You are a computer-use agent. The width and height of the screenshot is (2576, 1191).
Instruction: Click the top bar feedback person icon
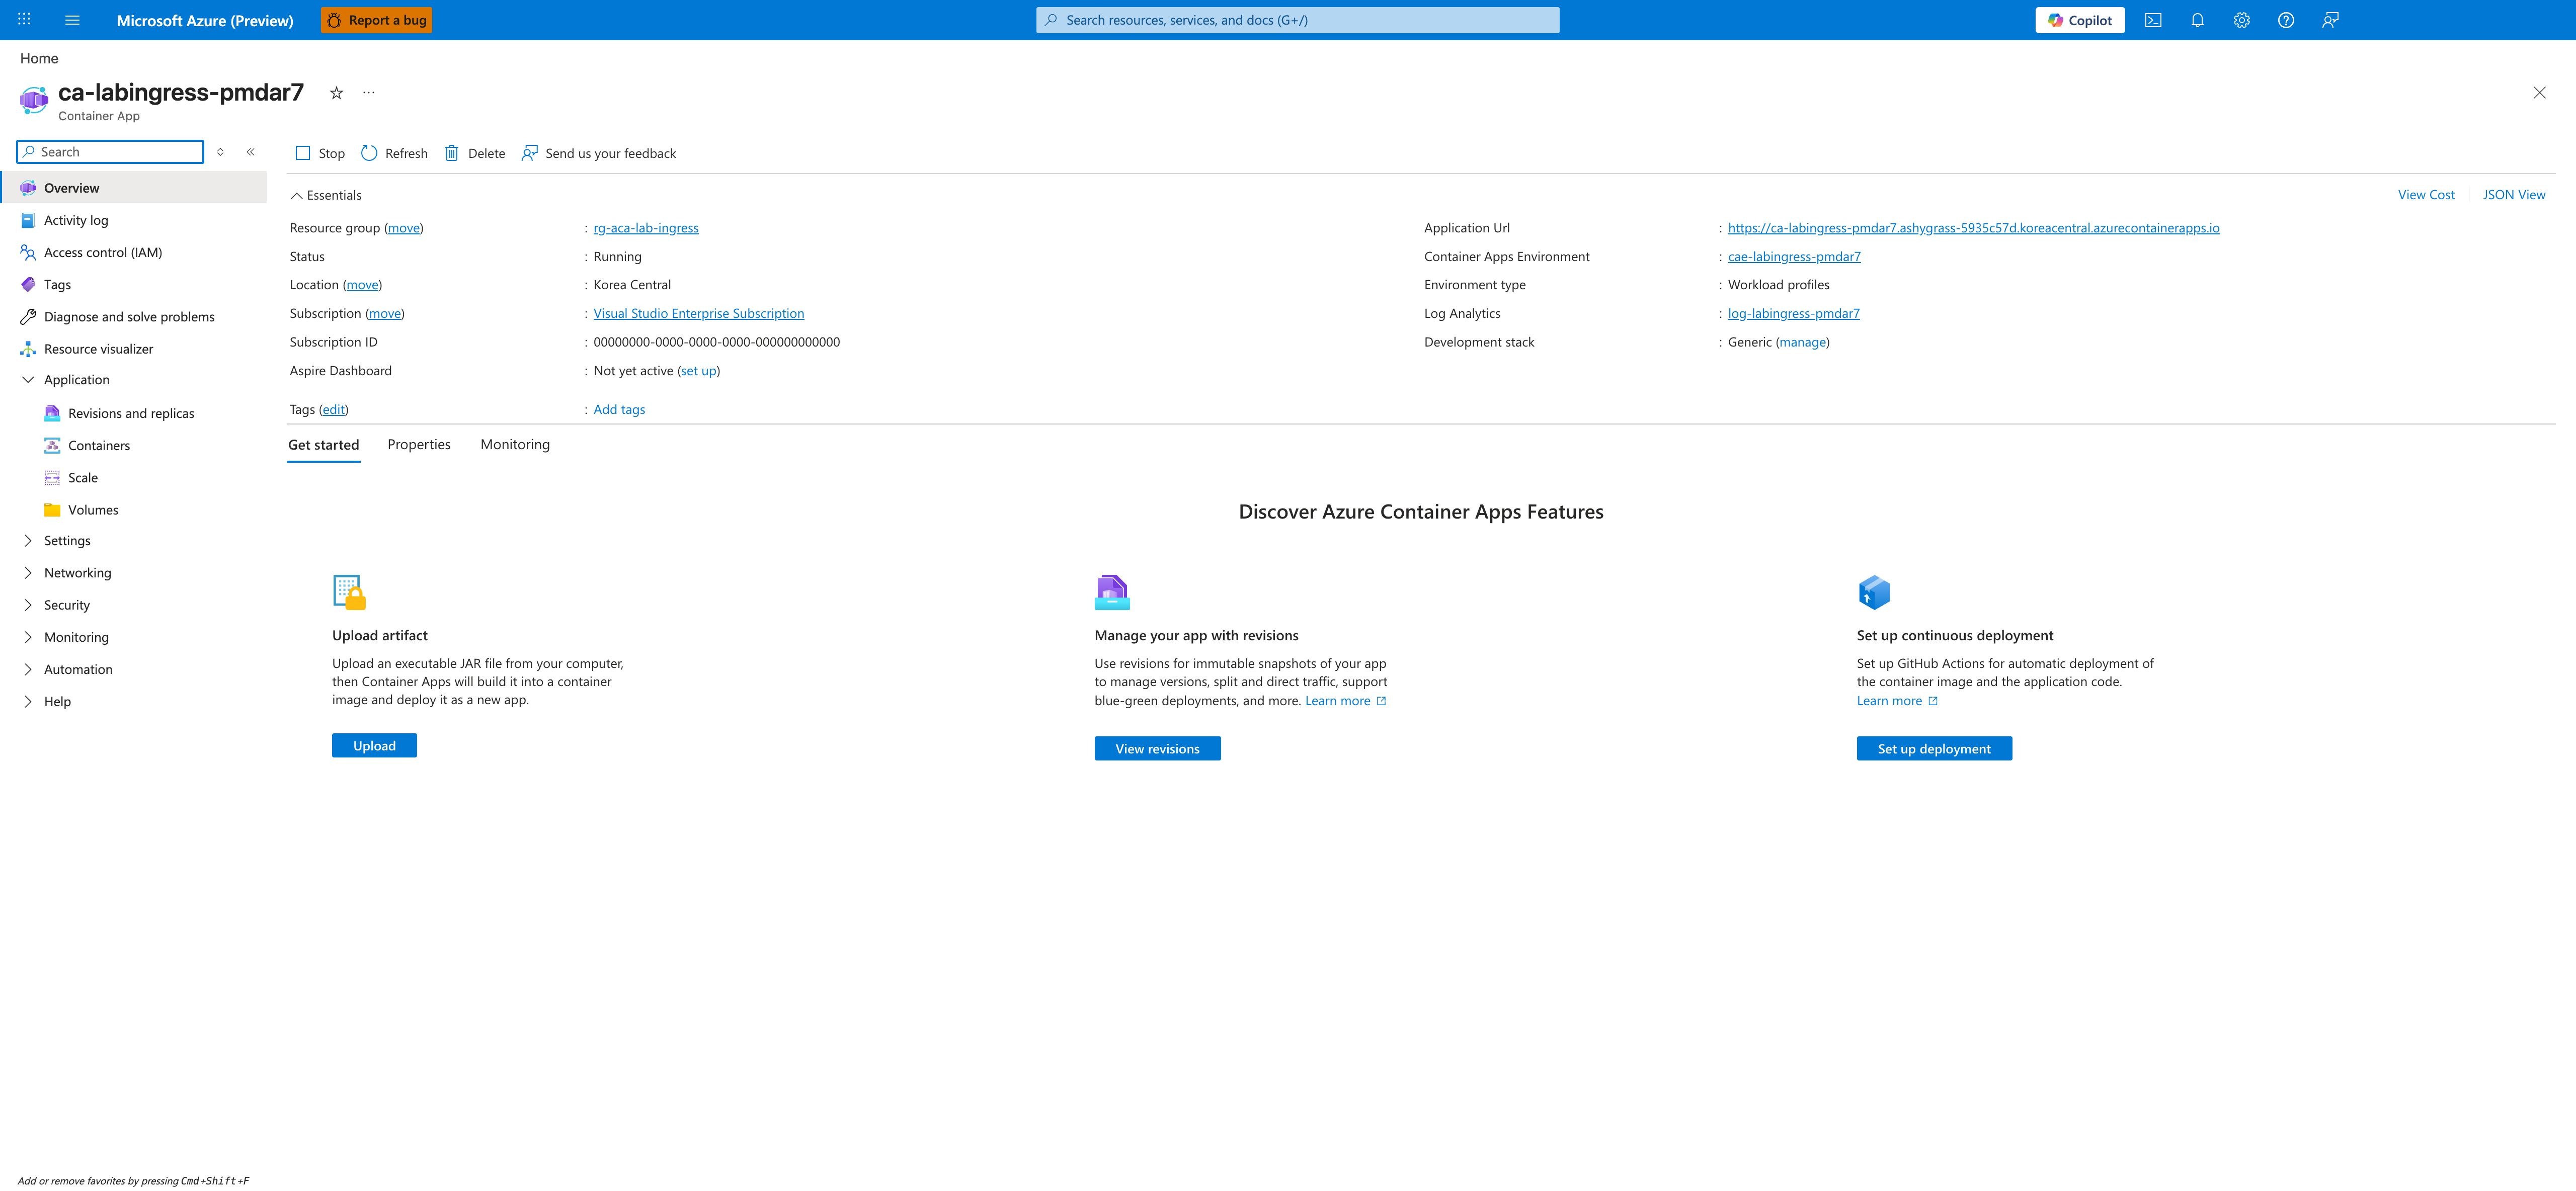2330,20
